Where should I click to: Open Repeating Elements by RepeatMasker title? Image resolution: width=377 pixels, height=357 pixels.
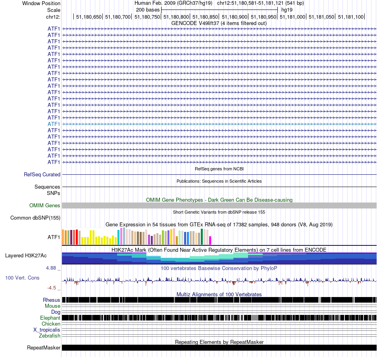coord(219,342)
